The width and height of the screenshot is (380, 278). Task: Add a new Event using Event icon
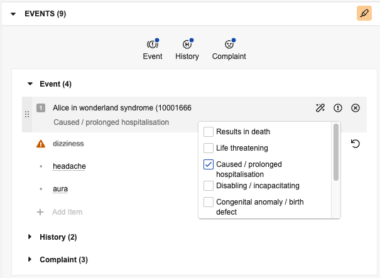pos(152,45)
